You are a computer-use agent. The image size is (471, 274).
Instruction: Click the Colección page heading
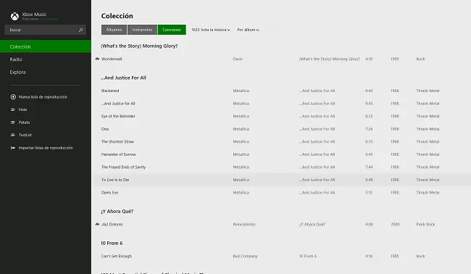pyautogui.click(x=117, y=16)
